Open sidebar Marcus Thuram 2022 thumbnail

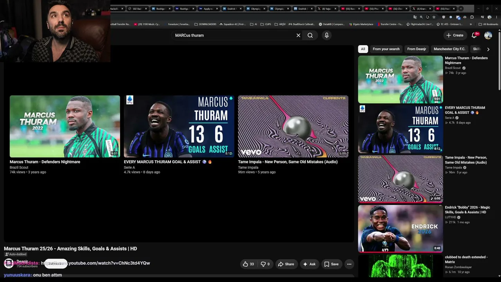point(400,80)
